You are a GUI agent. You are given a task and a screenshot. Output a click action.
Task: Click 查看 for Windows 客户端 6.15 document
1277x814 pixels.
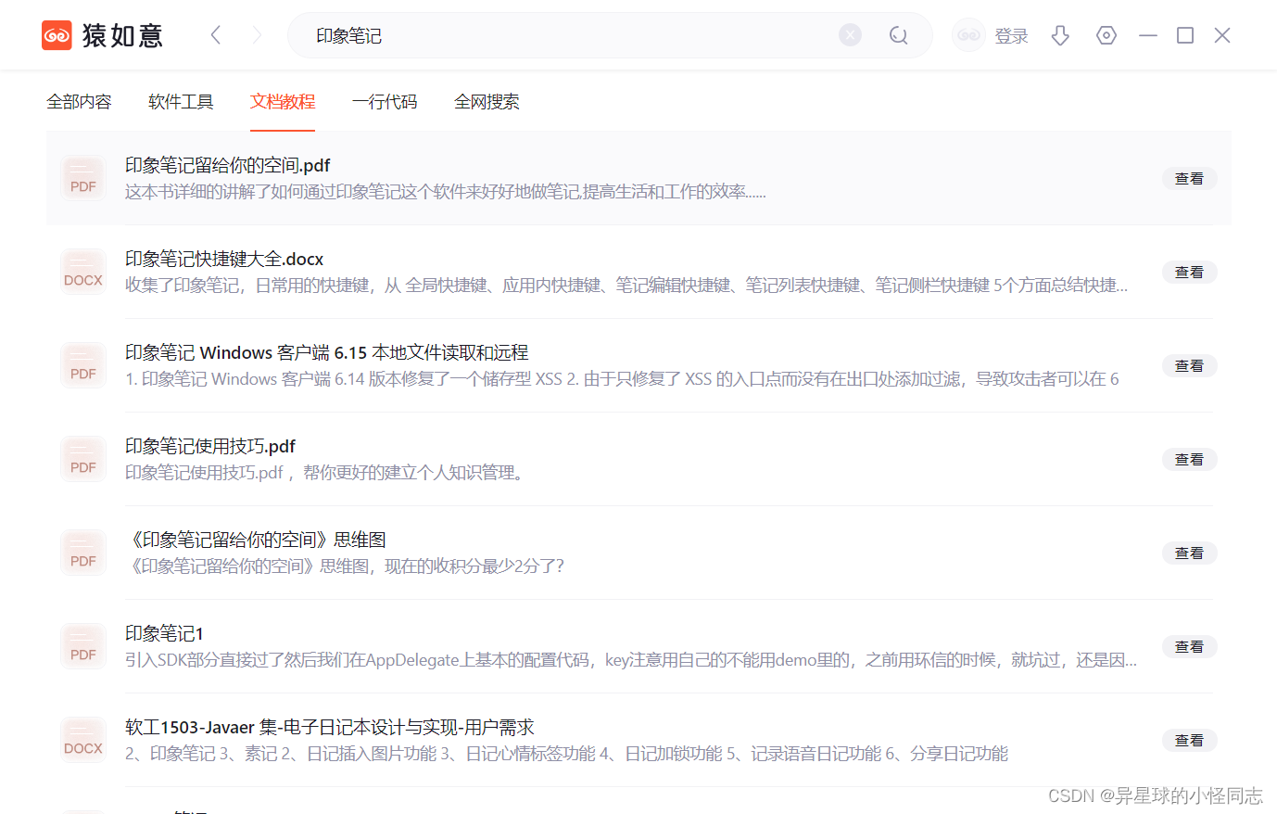[1189, 366]
